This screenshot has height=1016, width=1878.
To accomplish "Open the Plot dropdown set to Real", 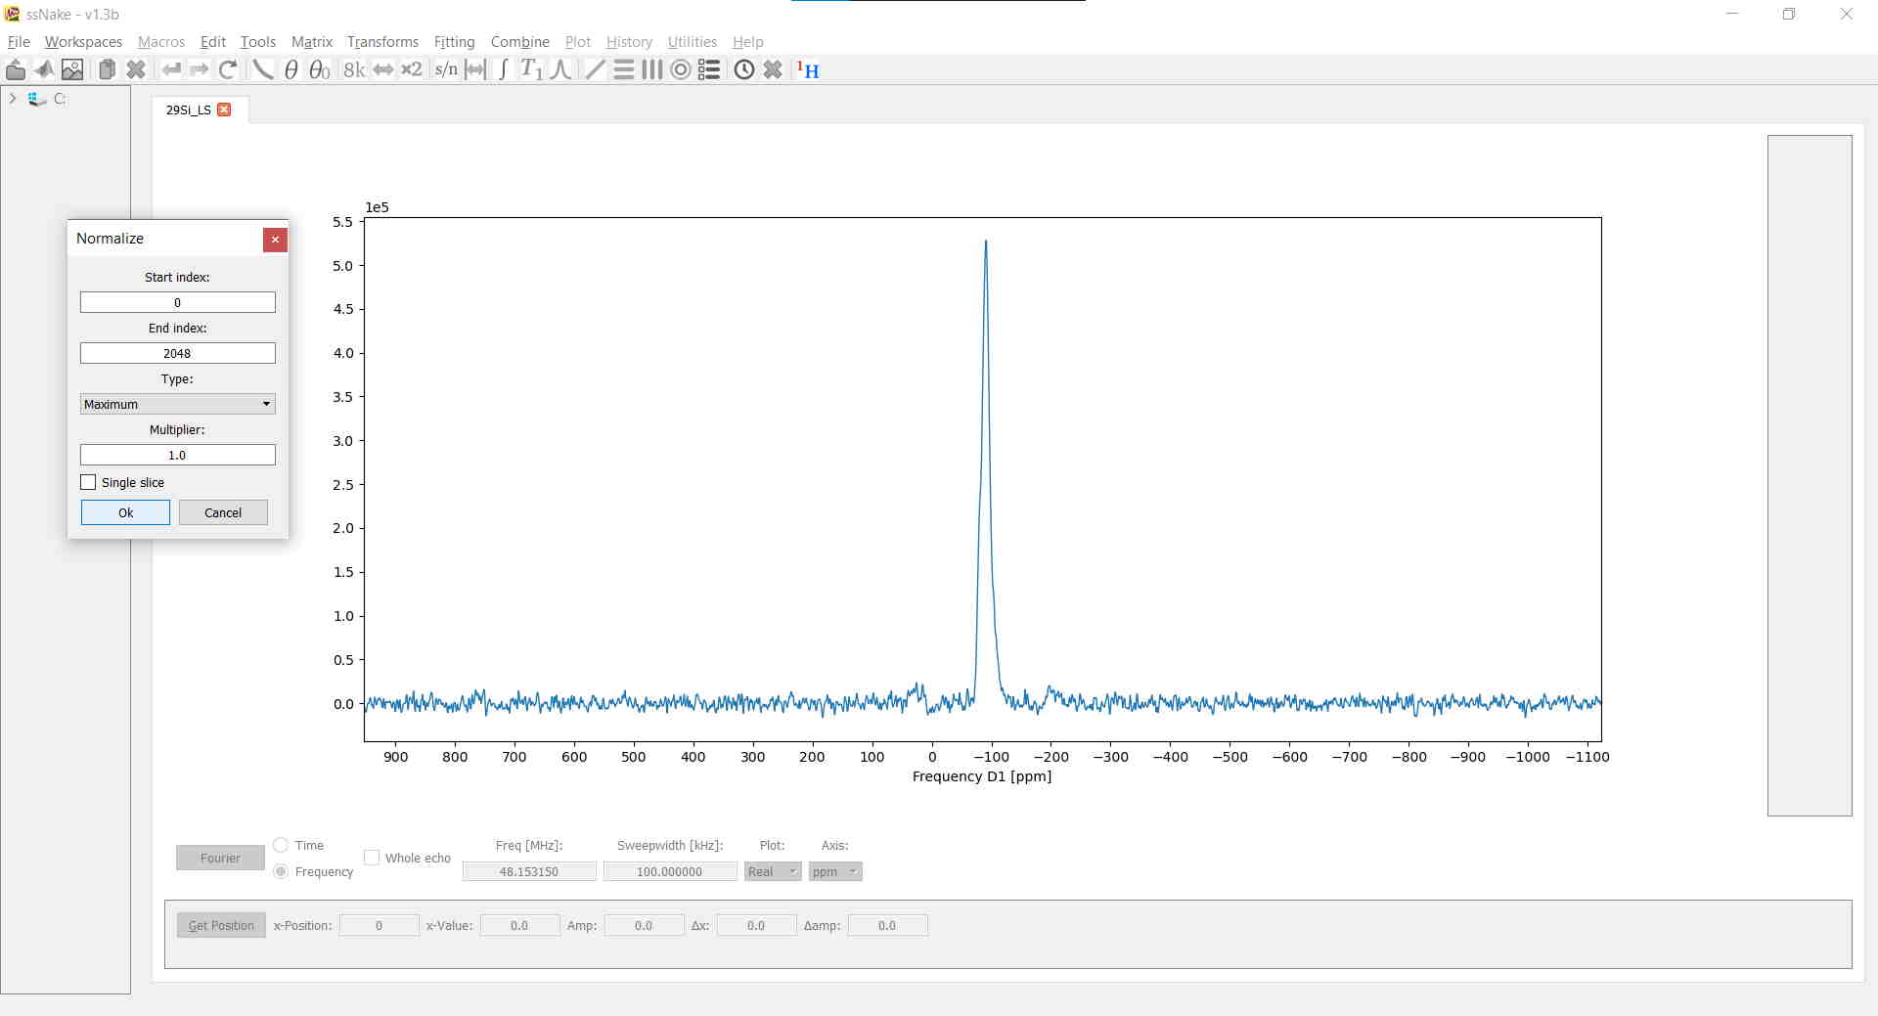I will point(773,871).
